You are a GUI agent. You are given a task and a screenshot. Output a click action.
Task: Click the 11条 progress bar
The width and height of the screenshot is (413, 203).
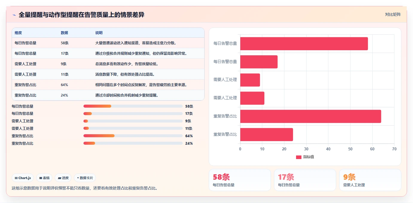point(133,129)
